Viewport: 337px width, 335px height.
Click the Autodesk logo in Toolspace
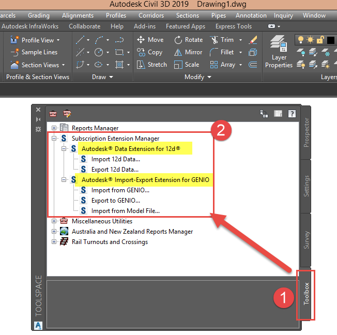[x=38, y=325]
